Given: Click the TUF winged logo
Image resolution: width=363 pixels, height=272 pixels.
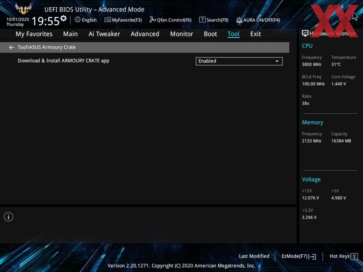Looking at the screenshot, I should tap(23, 9).
